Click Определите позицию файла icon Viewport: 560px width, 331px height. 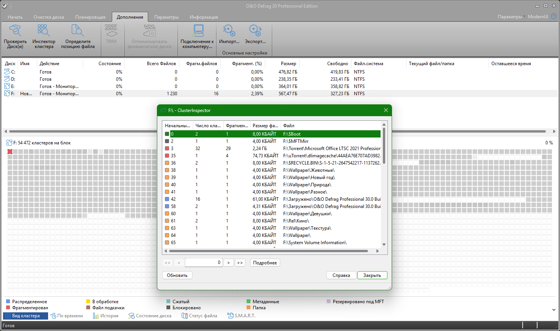click(77, 31)
